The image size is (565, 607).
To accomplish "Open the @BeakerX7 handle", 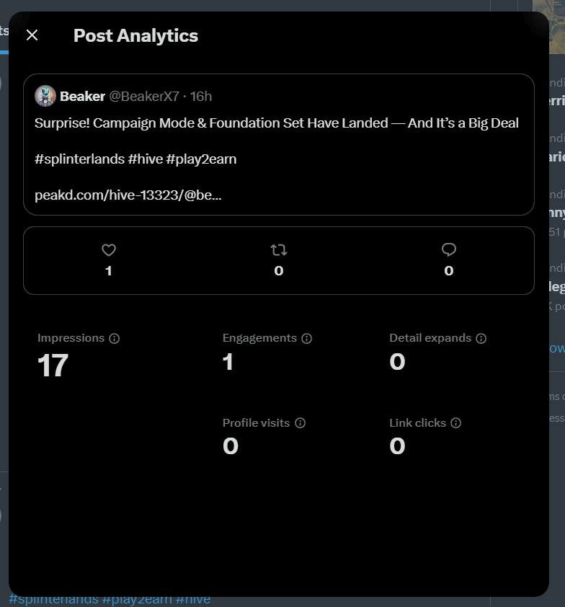I will tap(144, 97).
